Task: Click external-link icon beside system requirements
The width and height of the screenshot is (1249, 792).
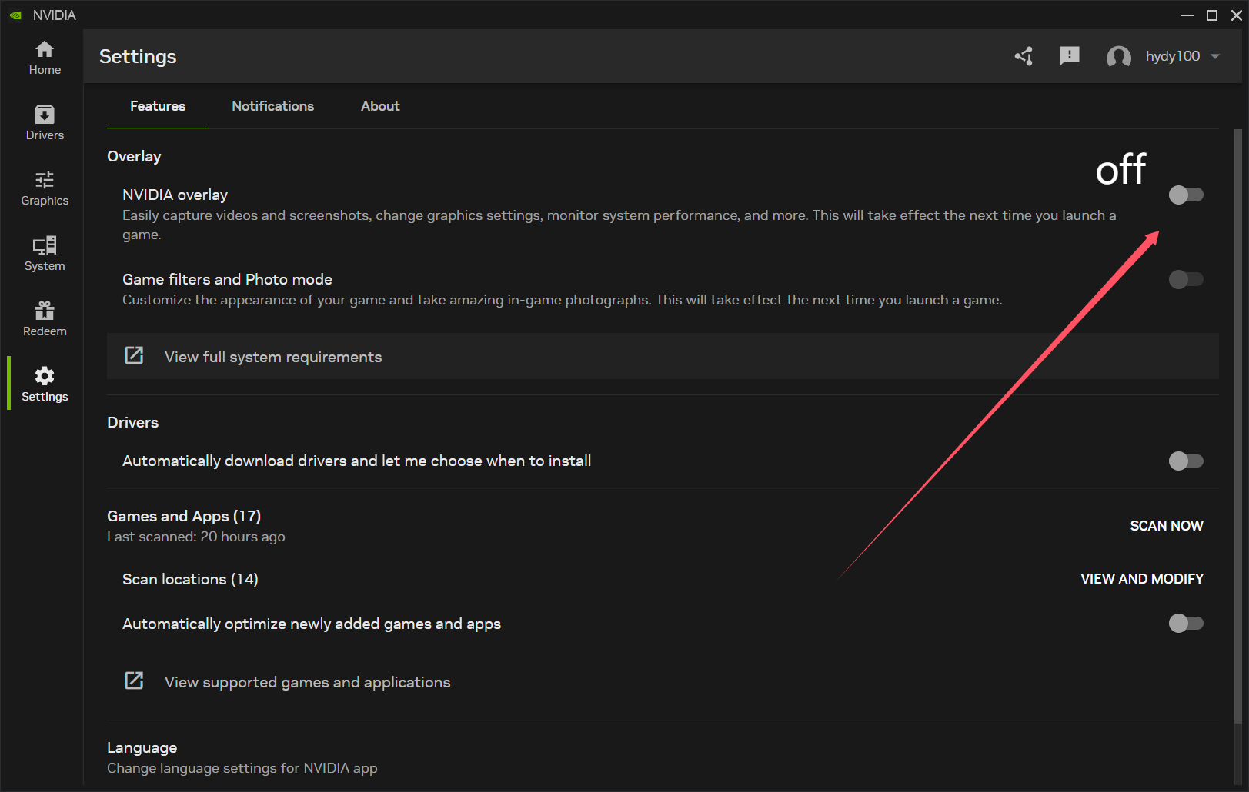Action: [x=134, y=355]
